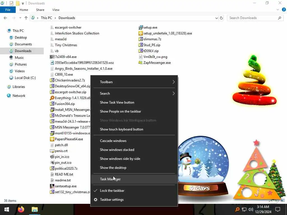Go back with the Back arrow
Image resolution: width=287 pixels, height=215 pixels.
(6, 18)
